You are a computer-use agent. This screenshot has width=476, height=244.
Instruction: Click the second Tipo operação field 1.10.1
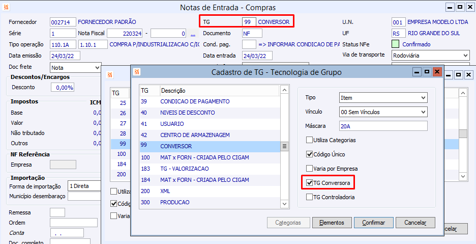pyautogui.click(x=93, y=44)
